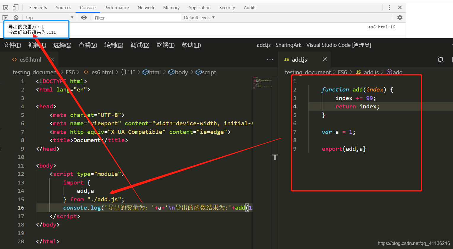
Task: Click the "./add.js" import path text
Action: coord(104,200)
